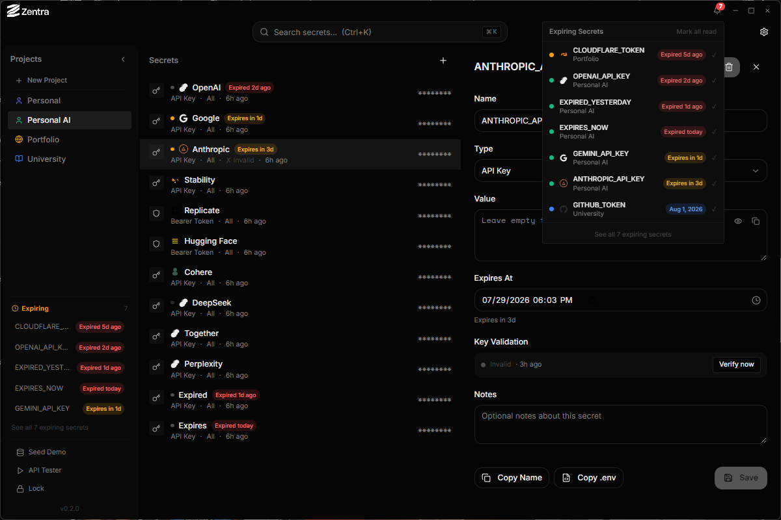The height and width of the screenshot is (520, 781).
Task: Click the Expired 2d ago badge on OpenAI
Action: coord(250,88)
